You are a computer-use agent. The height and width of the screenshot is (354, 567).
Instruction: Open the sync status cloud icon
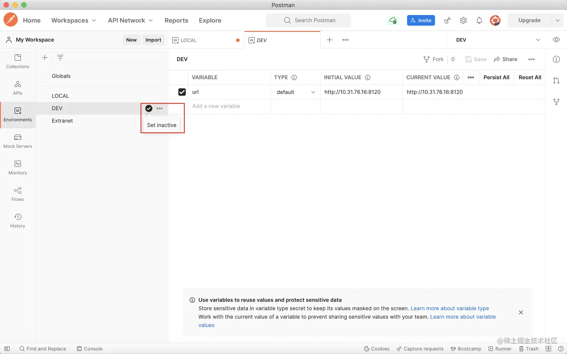[x=393, y=20]
